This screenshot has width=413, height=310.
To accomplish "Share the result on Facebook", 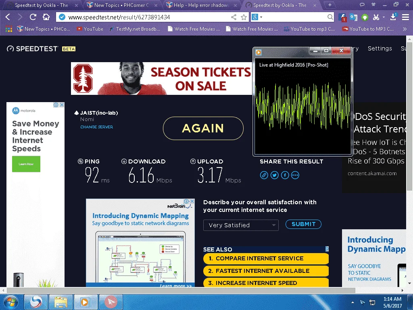I will point(285,175).
